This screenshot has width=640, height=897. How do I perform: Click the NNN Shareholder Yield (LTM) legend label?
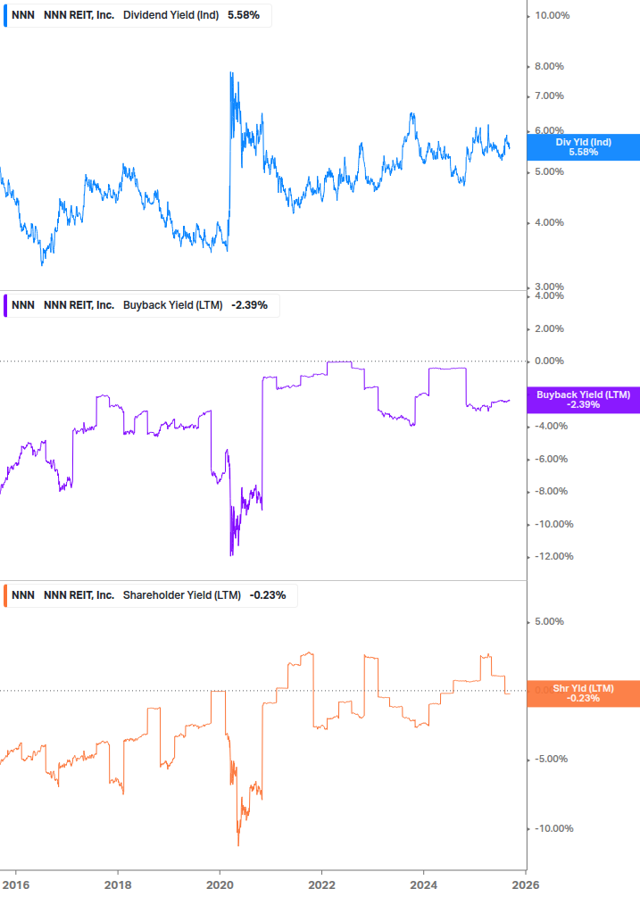tap(151, 595)
